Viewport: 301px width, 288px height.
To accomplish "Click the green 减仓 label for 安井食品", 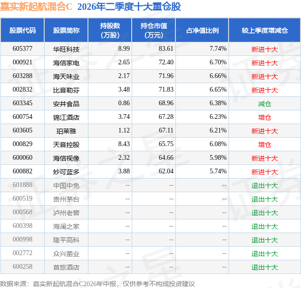I will point(264,104).
